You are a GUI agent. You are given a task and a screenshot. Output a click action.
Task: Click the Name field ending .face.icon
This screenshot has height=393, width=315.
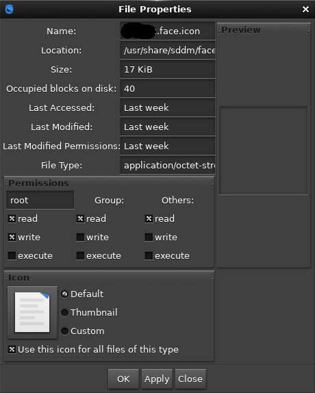pyautogui.click(x=167, y=31)
